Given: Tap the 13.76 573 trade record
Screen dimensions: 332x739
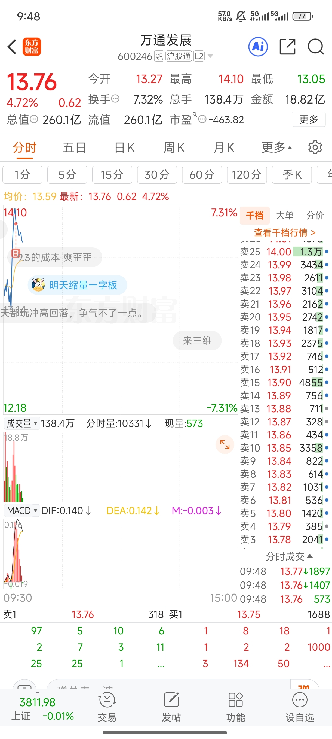Looking at the screenshot, I should pos(285,599).
